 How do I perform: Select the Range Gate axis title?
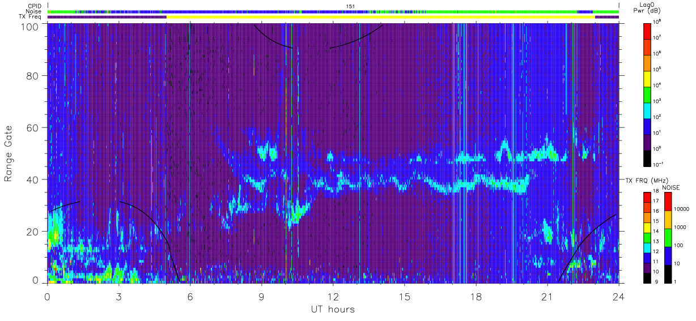(9, 153)
